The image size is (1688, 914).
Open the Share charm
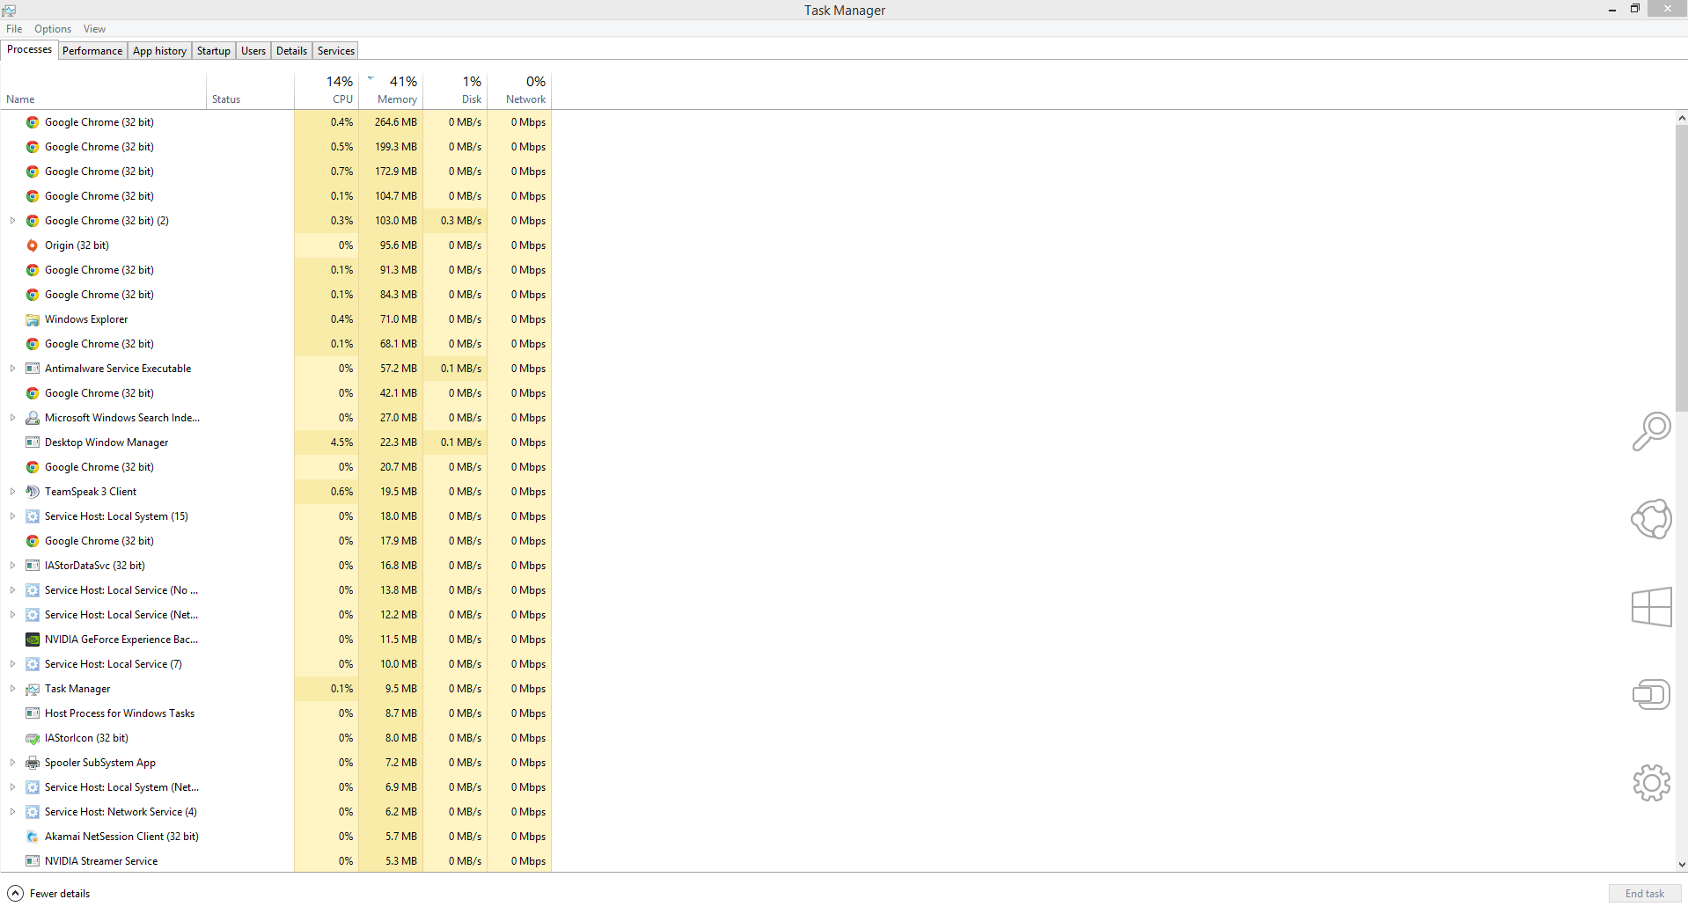click(x=1651, y=519)
